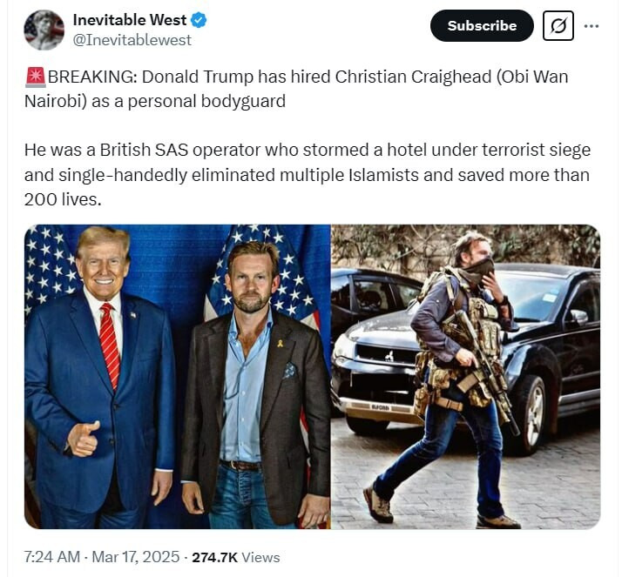Open the Inevitable West display name link
The image size is (622, 577).
tap(130, 20)
